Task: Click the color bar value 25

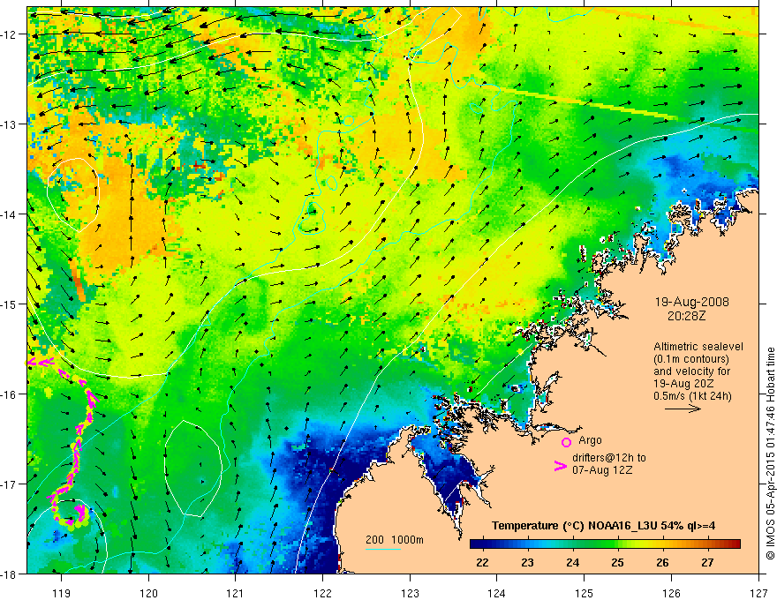Action: tap(617, 562)
